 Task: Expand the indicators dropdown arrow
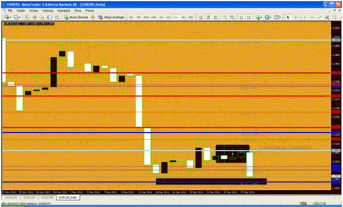(262, 18)
